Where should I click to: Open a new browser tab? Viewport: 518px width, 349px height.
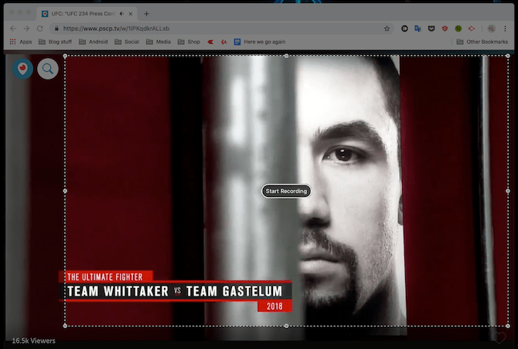147,14
